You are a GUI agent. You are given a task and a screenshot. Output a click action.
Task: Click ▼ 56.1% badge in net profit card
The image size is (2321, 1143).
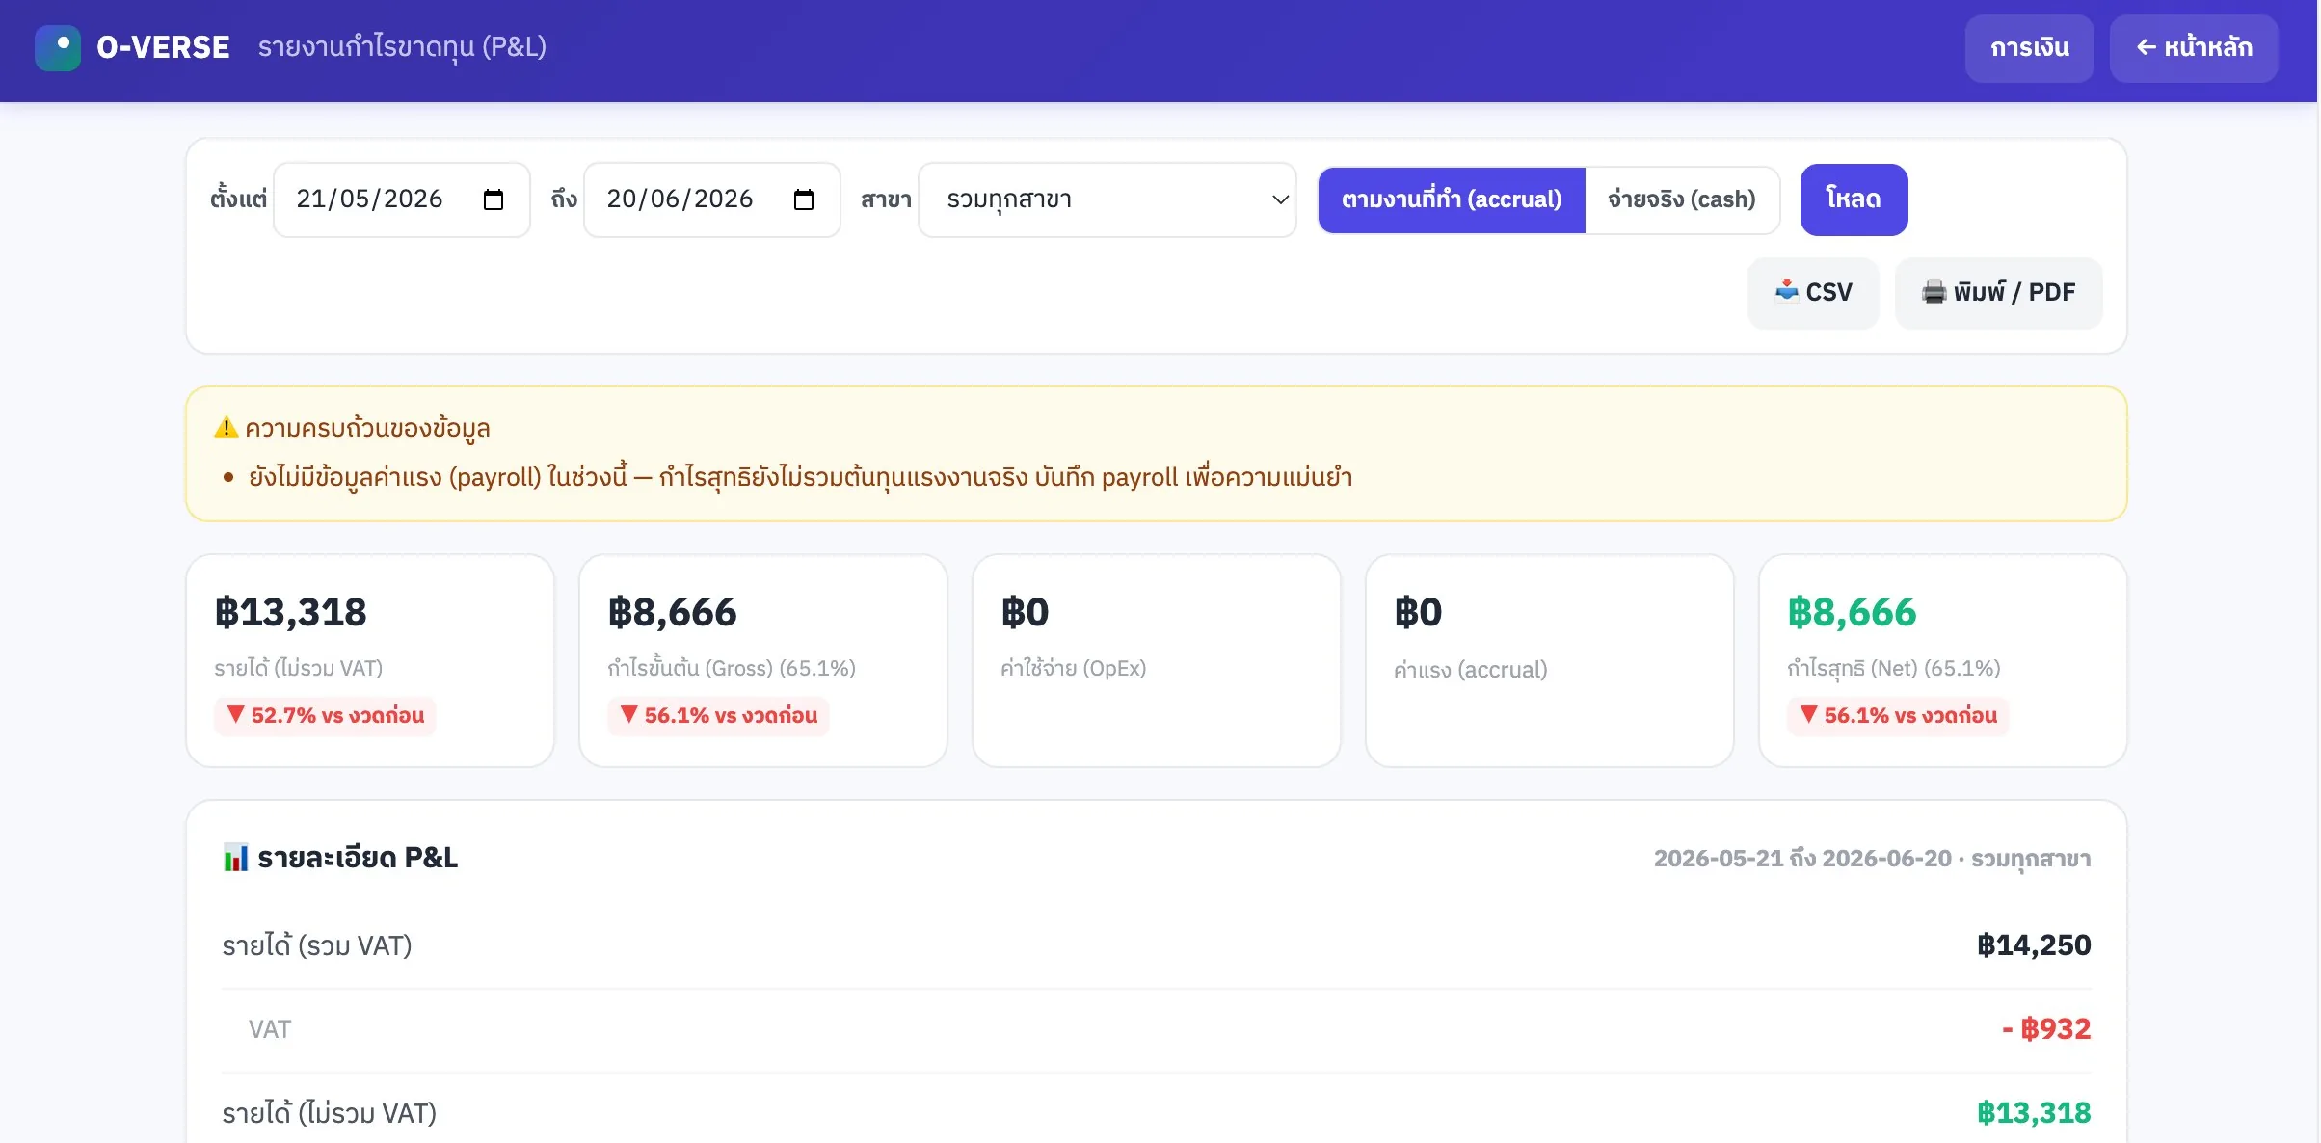pyautogui.click(x=1899, y=715)
